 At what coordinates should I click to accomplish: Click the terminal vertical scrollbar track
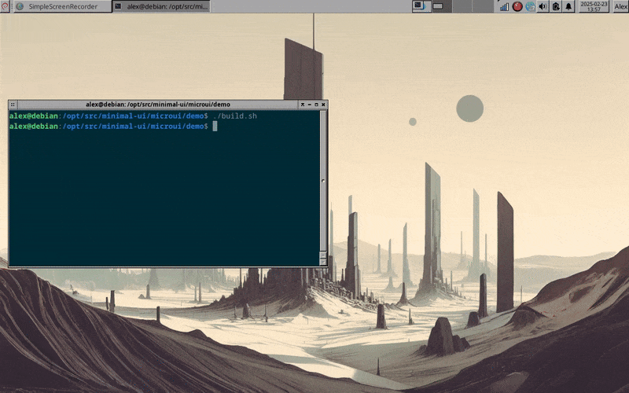point(323,181)
